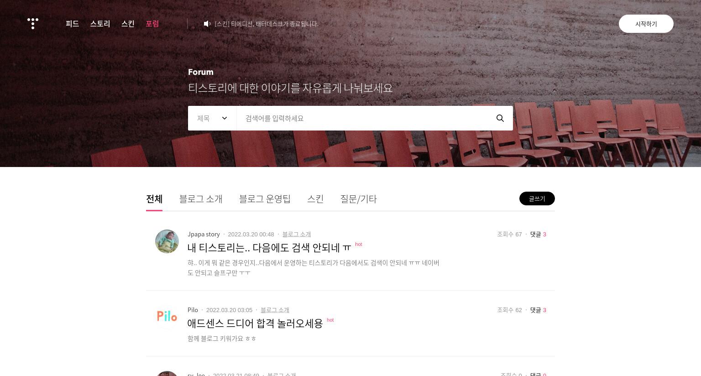The height and width of the screenshot is (376, 701).
Task: Expand the 제목 search filter dropdown
Action: 212,118
